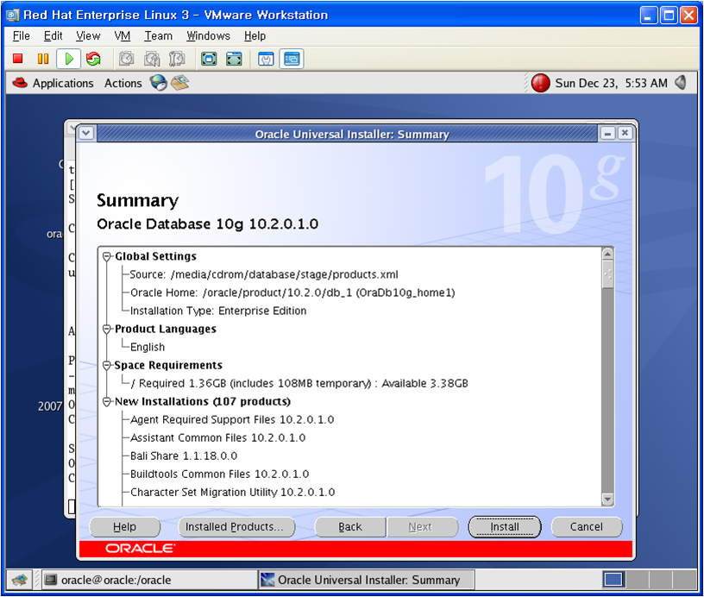The width and height of the screenshot is (704, 597).
Task: Click the green Power On play icon
Action: click(x=69, y=59)
